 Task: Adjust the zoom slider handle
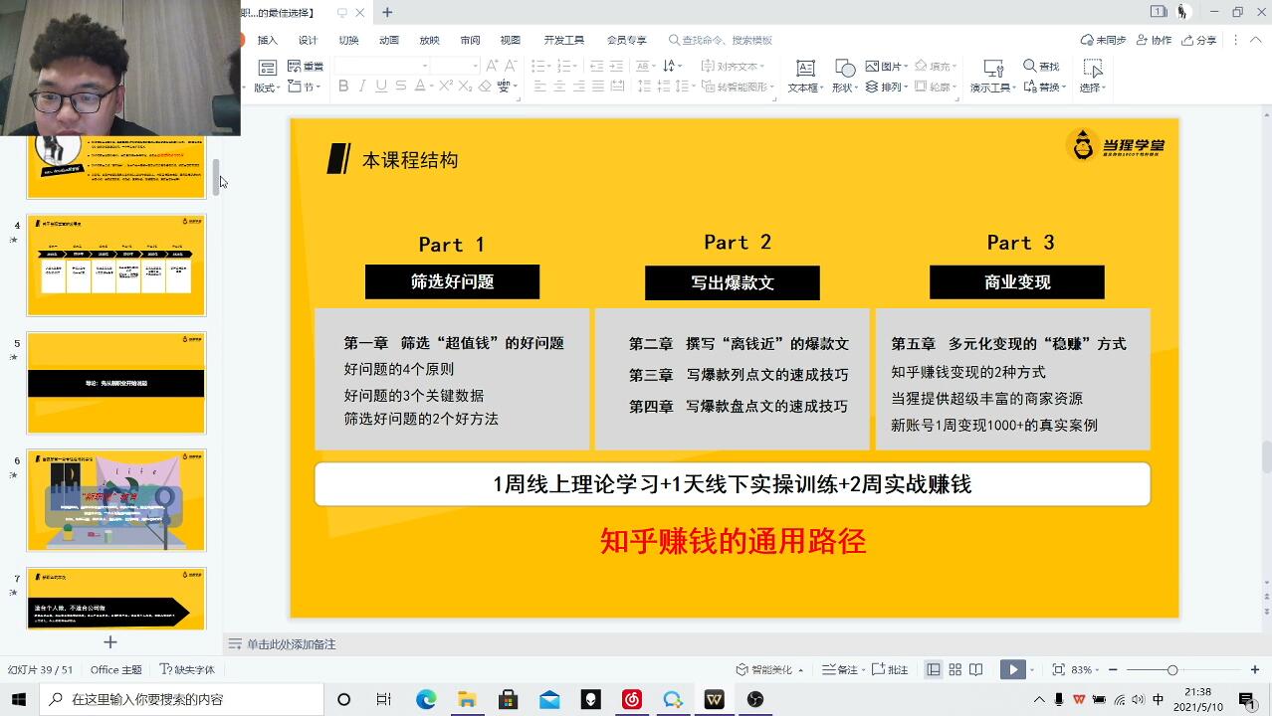1172,670
